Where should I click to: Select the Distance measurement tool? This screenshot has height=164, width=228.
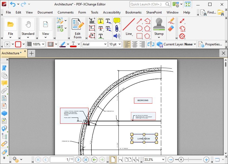pos(182,21)
